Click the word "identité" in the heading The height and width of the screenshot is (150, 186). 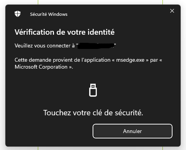point(101,32)
